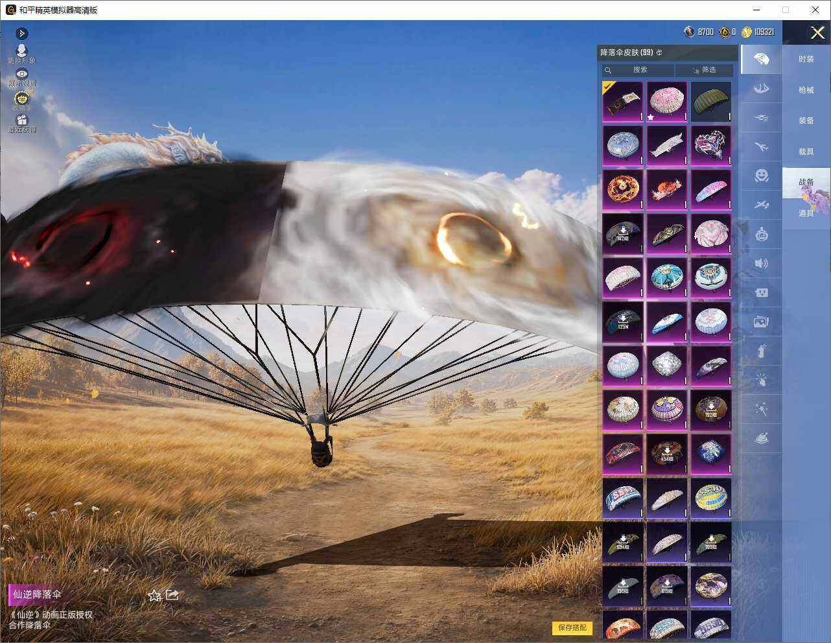Open the parachute skins category icon

pyautogui.click(x=762, y=60)
